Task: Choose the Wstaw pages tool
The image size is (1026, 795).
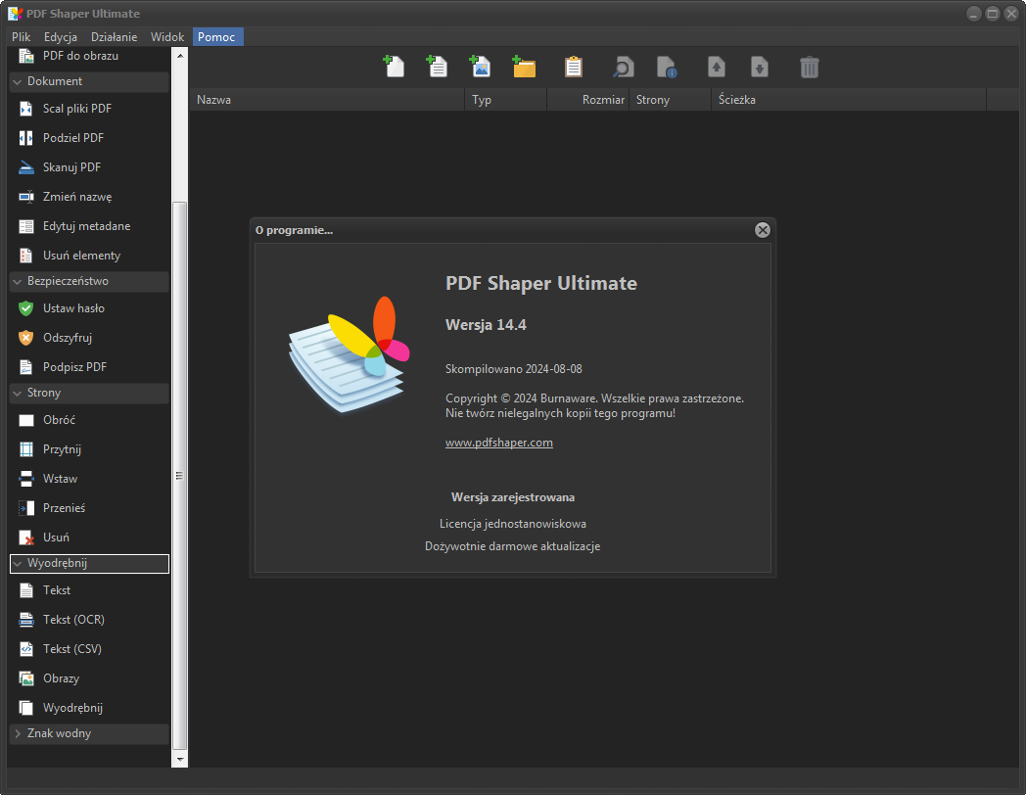Action: (90, 479)
